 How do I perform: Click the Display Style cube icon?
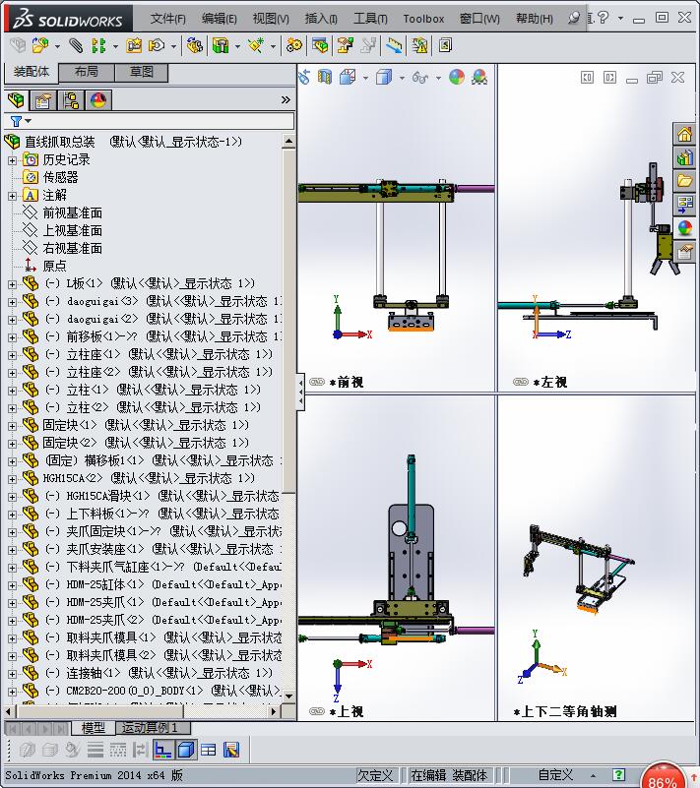tap(384, 77)
